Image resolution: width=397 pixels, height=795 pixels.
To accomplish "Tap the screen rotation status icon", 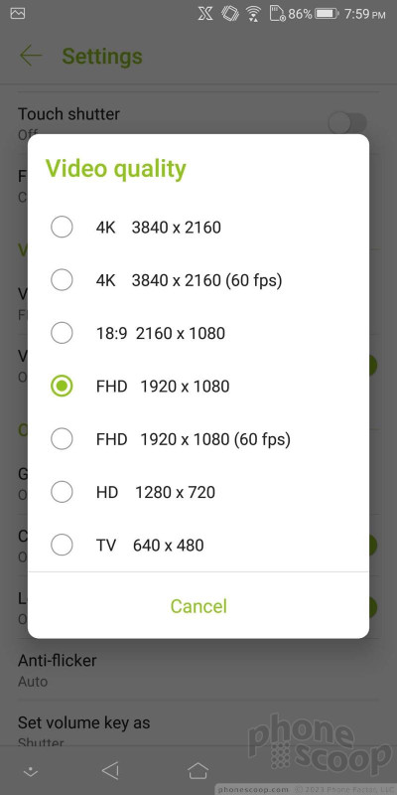I will (x=230, y=14).
